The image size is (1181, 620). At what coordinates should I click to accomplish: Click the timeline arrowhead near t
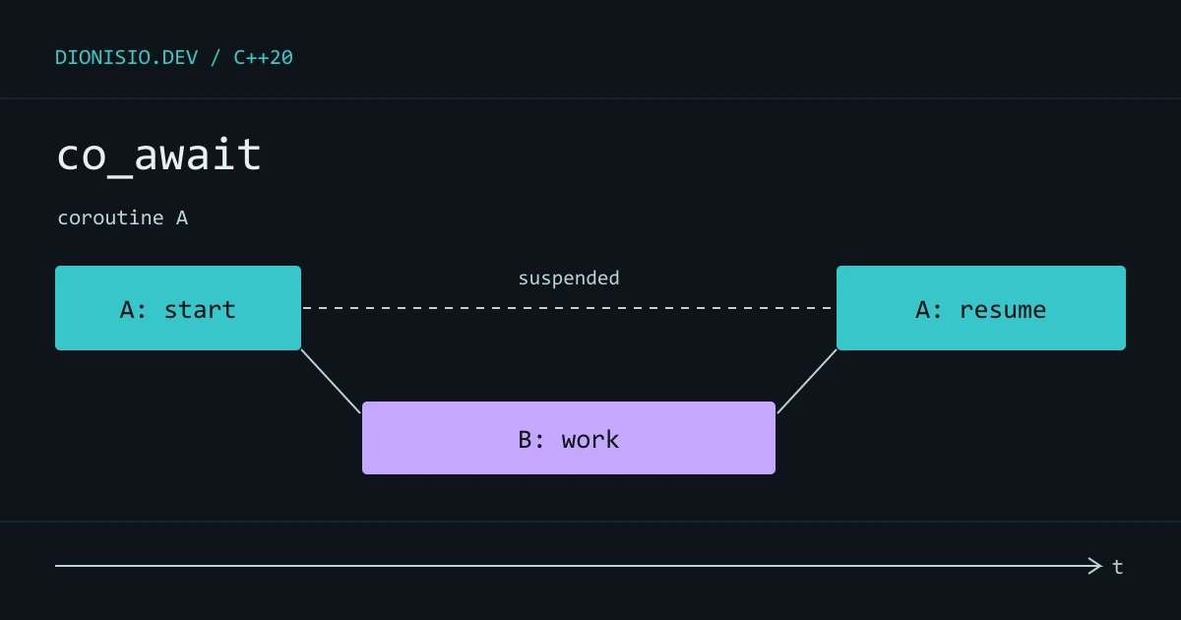(x=1095, y=566)
